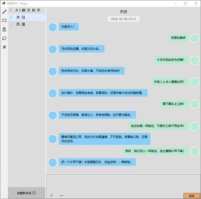
Task: Click green avatar beside 你我二人杀入曹营如何?
Action: (x=195, y=82)
